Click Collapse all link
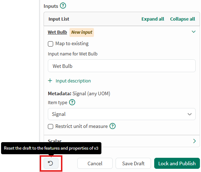The width and height of the screenshot is (201, 172). pyautogui.click(x=183, y=19)
